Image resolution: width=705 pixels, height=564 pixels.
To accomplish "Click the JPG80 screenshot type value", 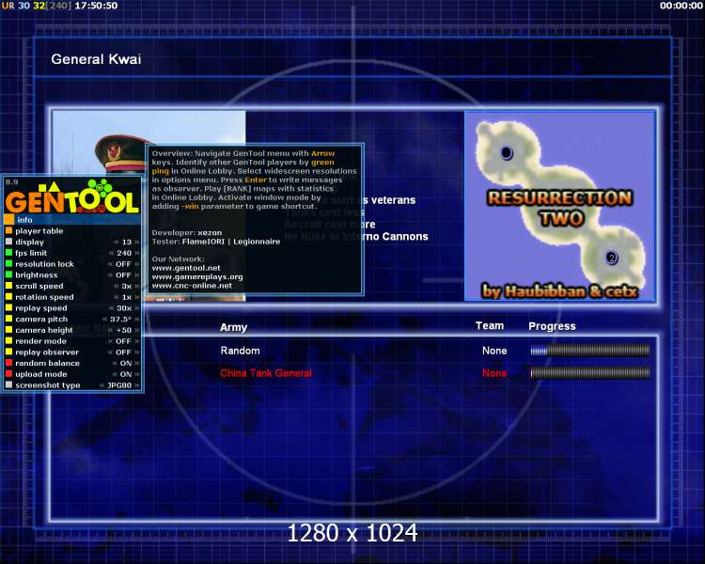I will coord(119,385).
